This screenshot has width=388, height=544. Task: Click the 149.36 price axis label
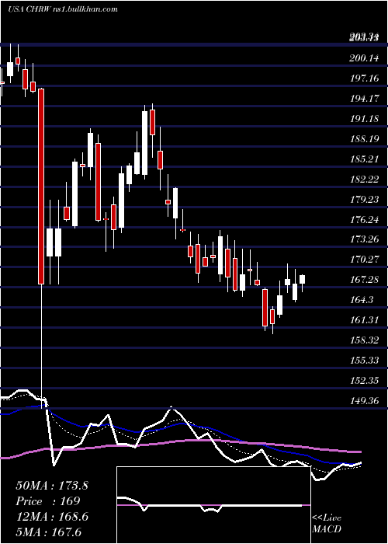click(x=364, y=401)
